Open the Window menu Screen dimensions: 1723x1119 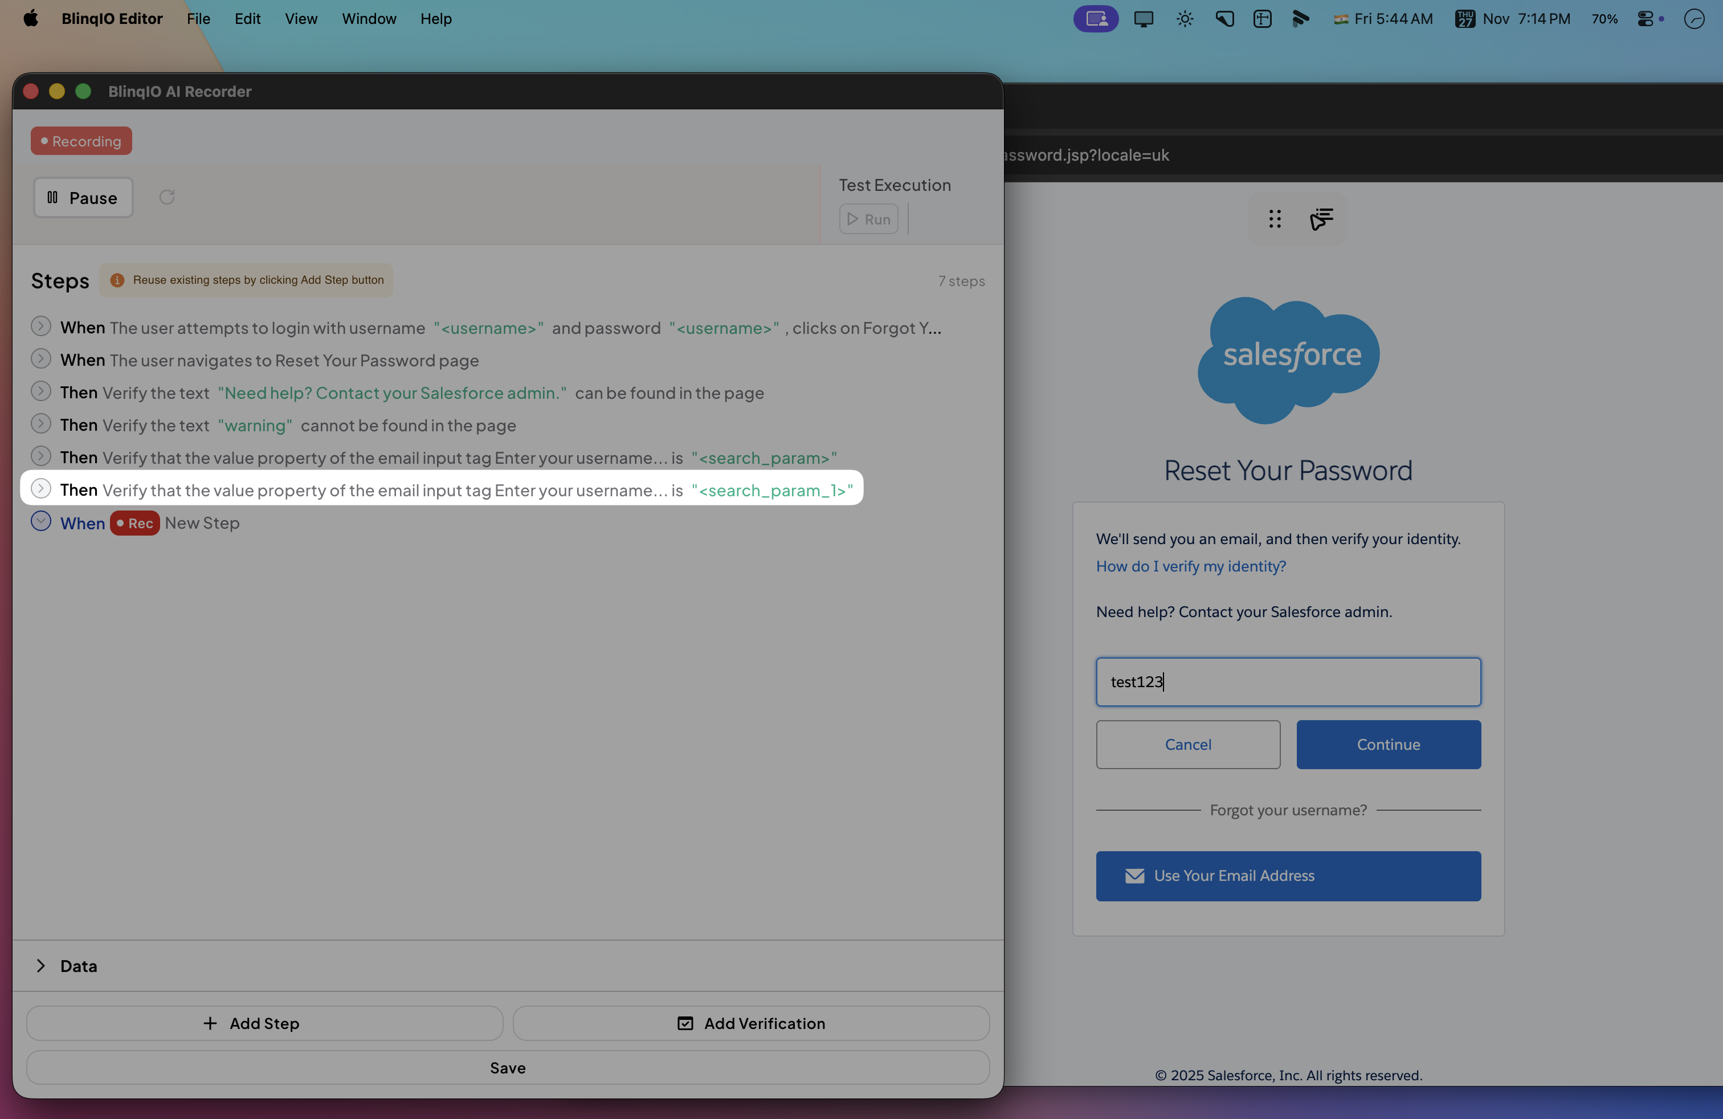369,19
